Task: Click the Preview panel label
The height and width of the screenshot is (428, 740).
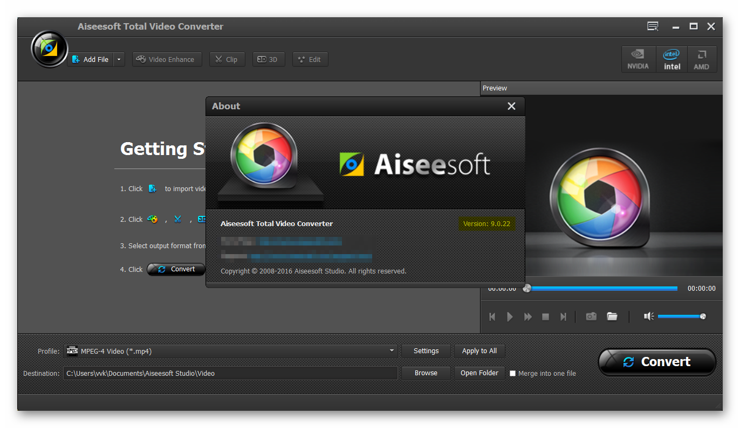Action: click(495, 88)
